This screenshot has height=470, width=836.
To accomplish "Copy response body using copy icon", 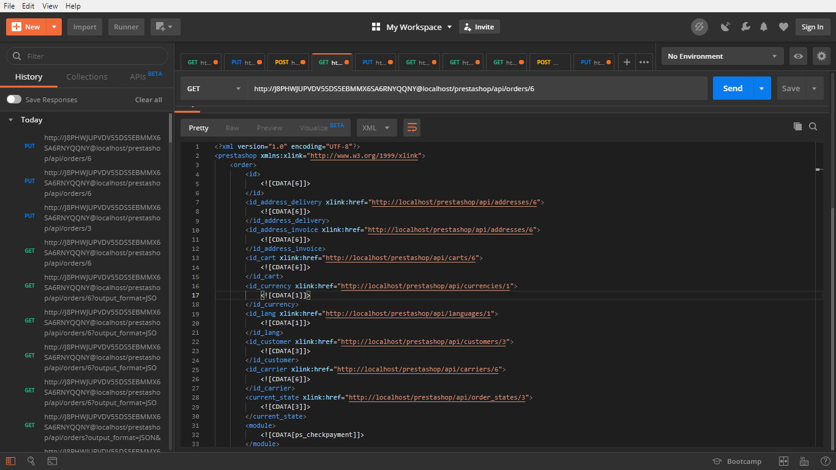I will [797, 126].
